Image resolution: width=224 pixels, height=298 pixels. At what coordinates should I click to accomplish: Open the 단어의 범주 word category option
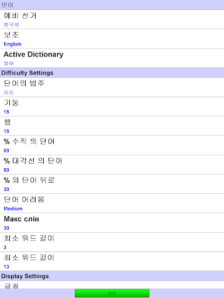point(112,87)
